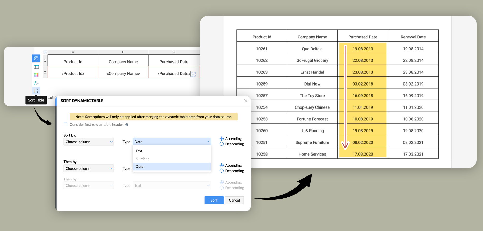Select Descending for the Sort by row
Image resolution: width=483 pixels, height=231 pixels.
221,144
